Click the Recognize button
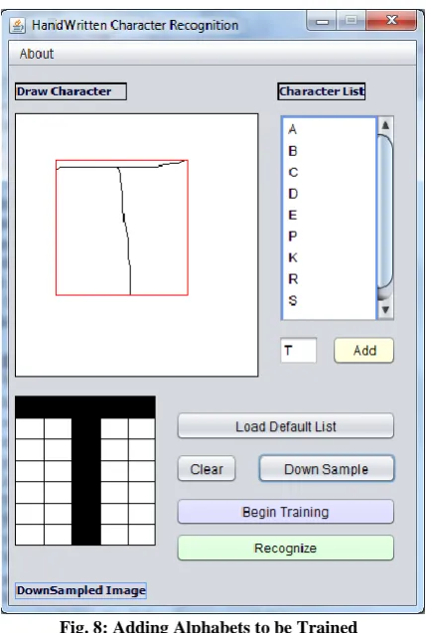426x633 pixels. pos(286,548)
